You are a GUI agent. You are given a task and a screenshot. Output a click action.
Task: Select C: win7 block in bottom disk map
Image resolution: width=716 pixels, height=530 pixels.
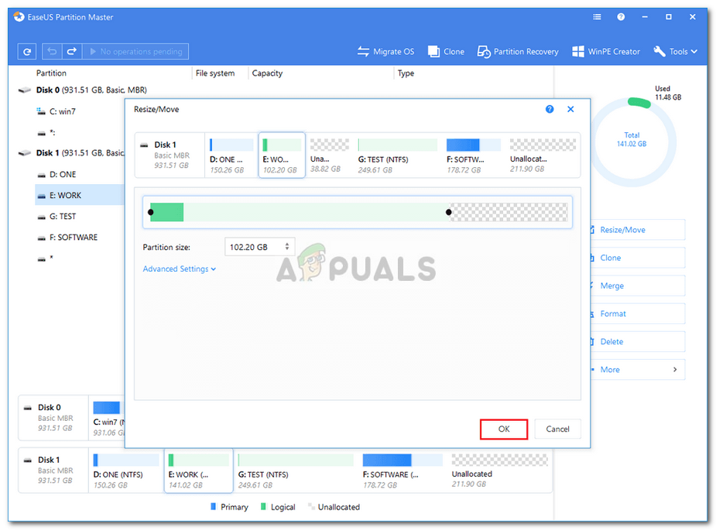[x=108, y=418]
